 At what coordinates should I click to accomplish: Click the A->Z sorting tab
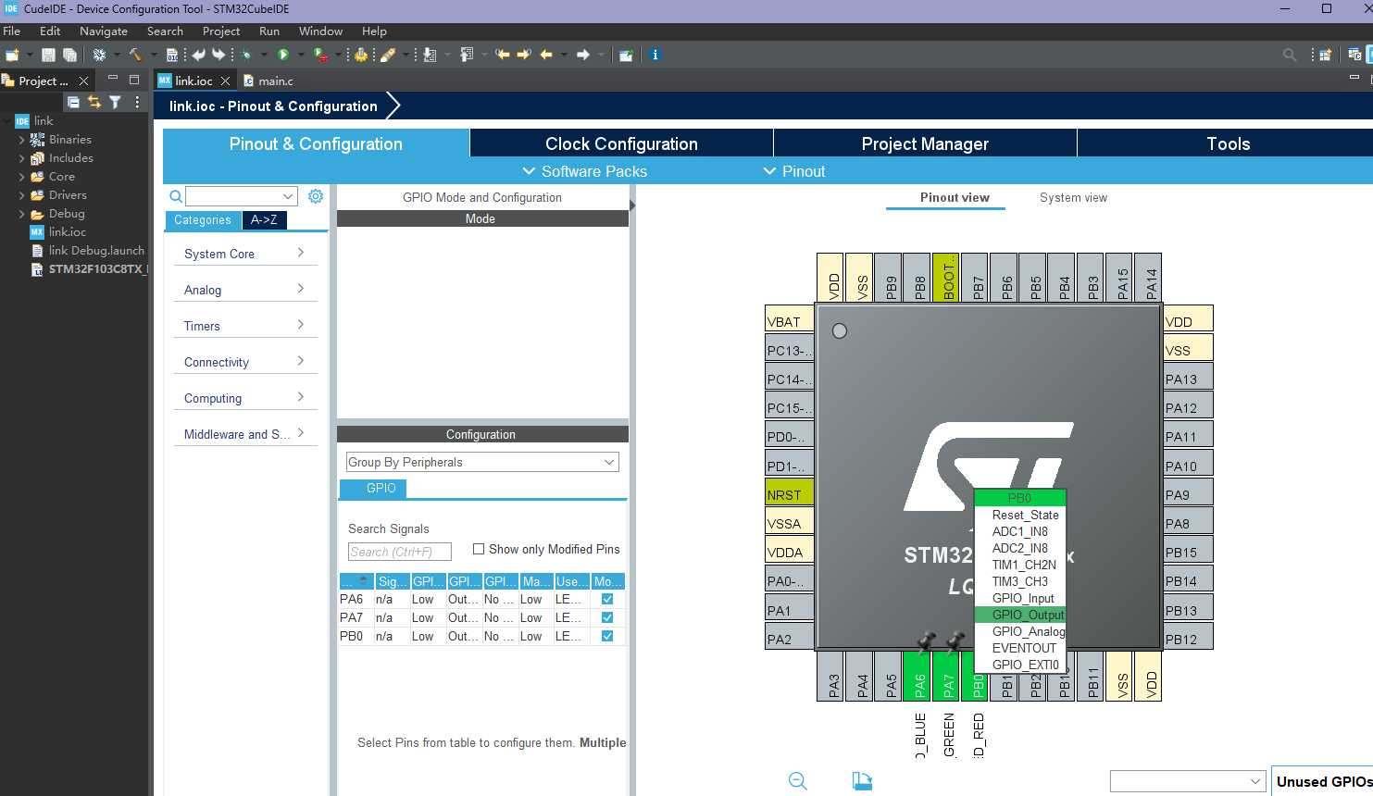(x=264, y=219)
